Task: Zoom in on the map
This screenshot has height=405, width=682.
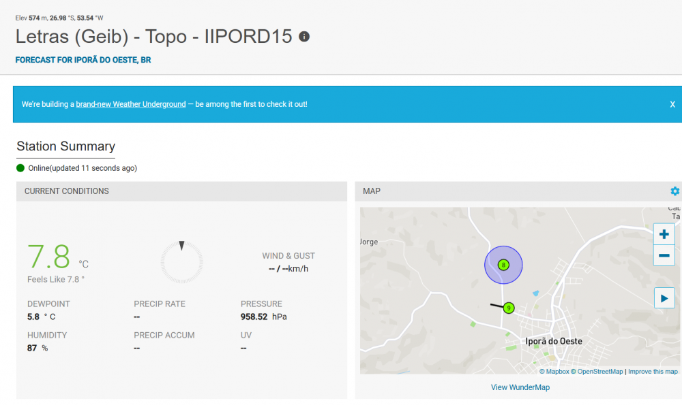Action: [664, 234]
